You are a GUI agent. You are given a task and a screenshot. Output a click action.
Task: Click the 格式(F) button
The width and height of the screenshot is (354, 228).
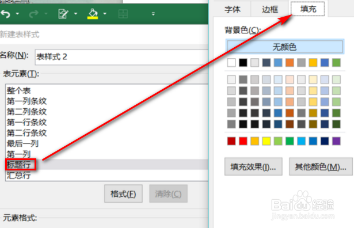coord(123,193)
